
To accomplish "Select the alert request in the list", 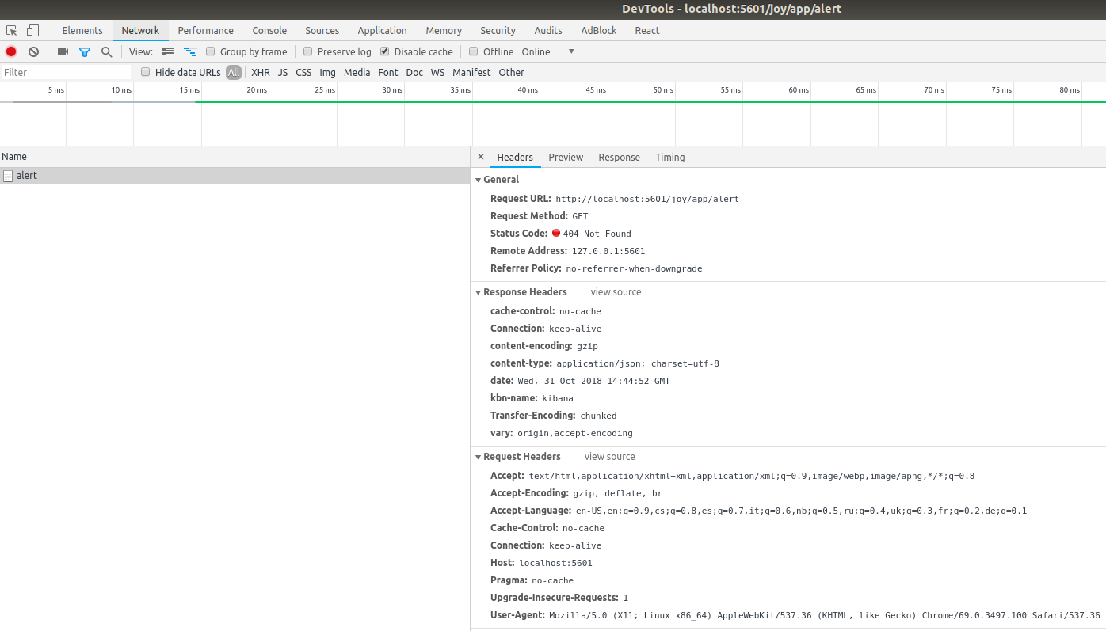I will click(29, 175).
